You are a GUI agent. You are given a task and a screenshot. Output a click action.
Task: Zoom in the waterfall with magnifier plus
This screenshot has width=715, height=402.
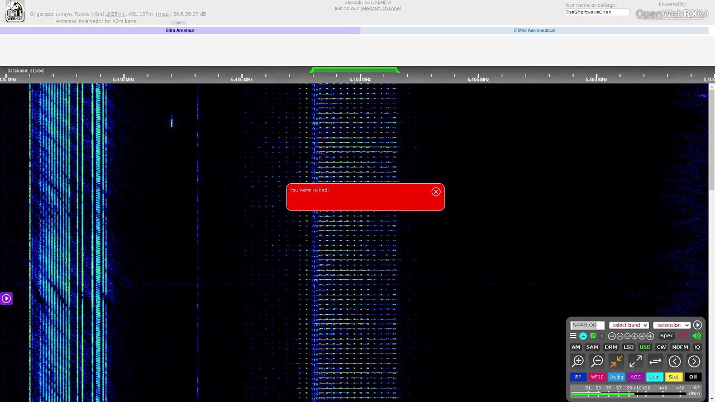click(x=578, y=362)
